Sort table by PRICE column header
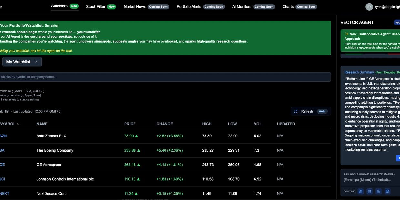Image resolution: width=400 pixels, height=200 pixels. (x=130, y=124)
